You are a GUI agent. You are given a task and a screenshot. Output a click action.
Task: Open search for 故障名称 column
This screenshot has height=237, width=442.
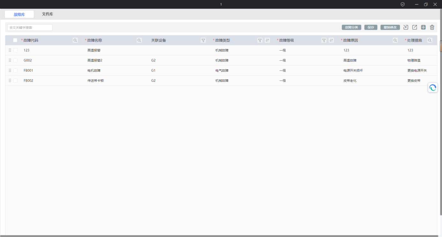click(139, 40)
